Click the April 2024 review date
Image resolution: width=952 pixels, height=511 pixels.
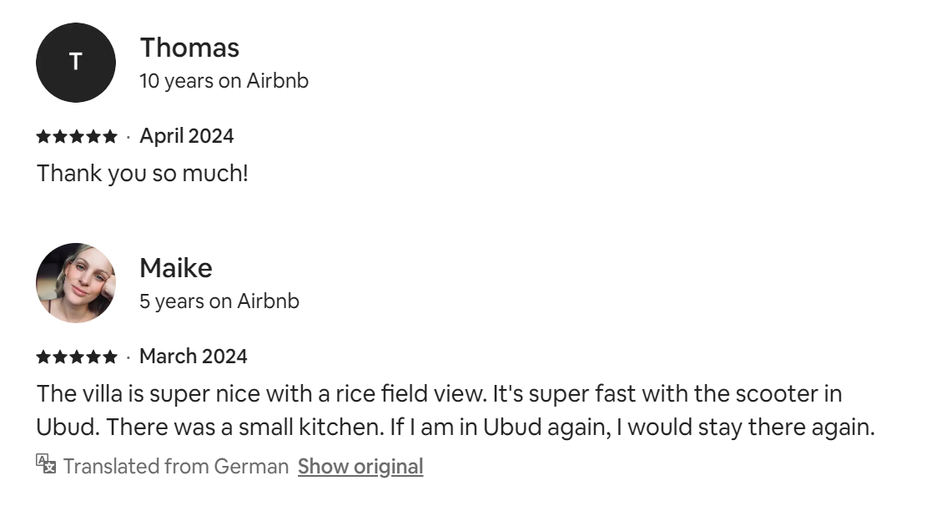tap(186, 136)
